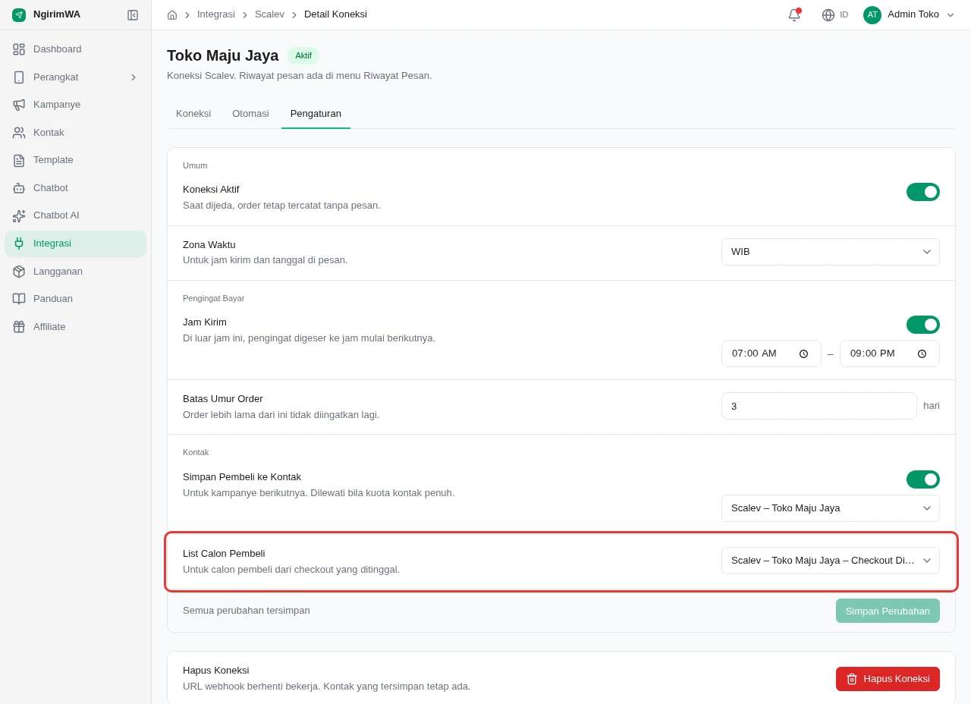Open Langganan menu item

pyautogui.click(x=75, y=272)
